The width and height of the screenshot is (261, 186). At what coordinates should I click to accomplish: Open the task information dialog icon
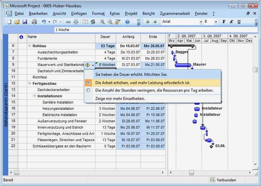point(85,22)
